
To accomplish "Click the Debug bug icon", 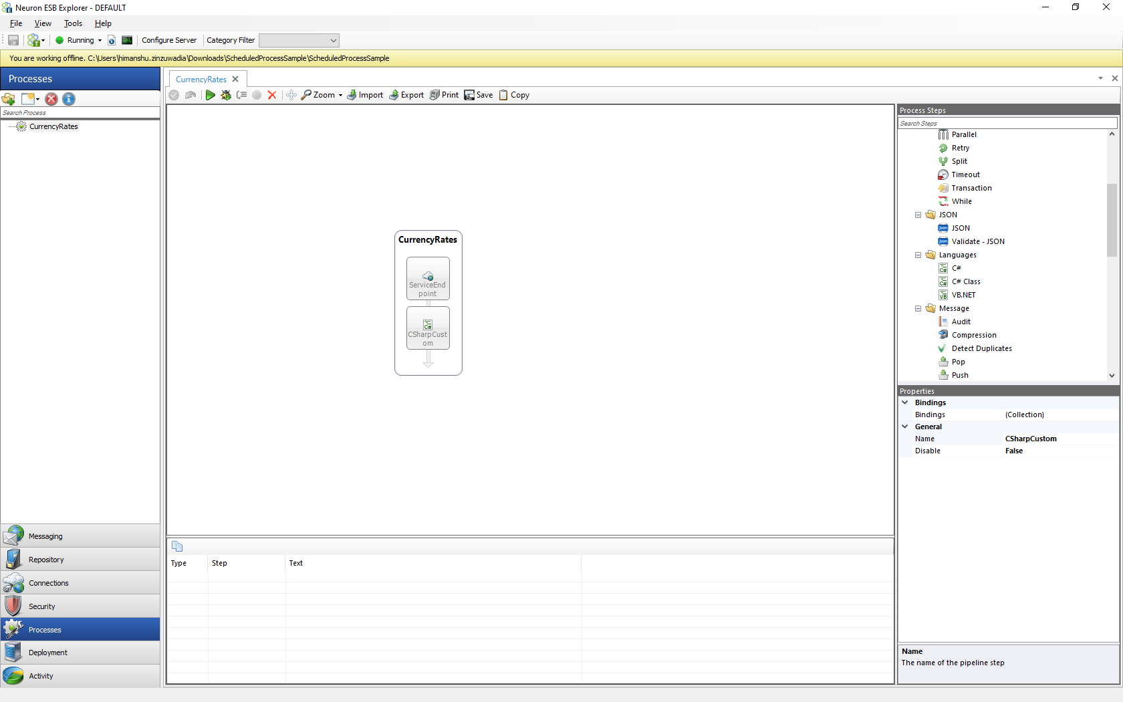I will tap(226, 95).
